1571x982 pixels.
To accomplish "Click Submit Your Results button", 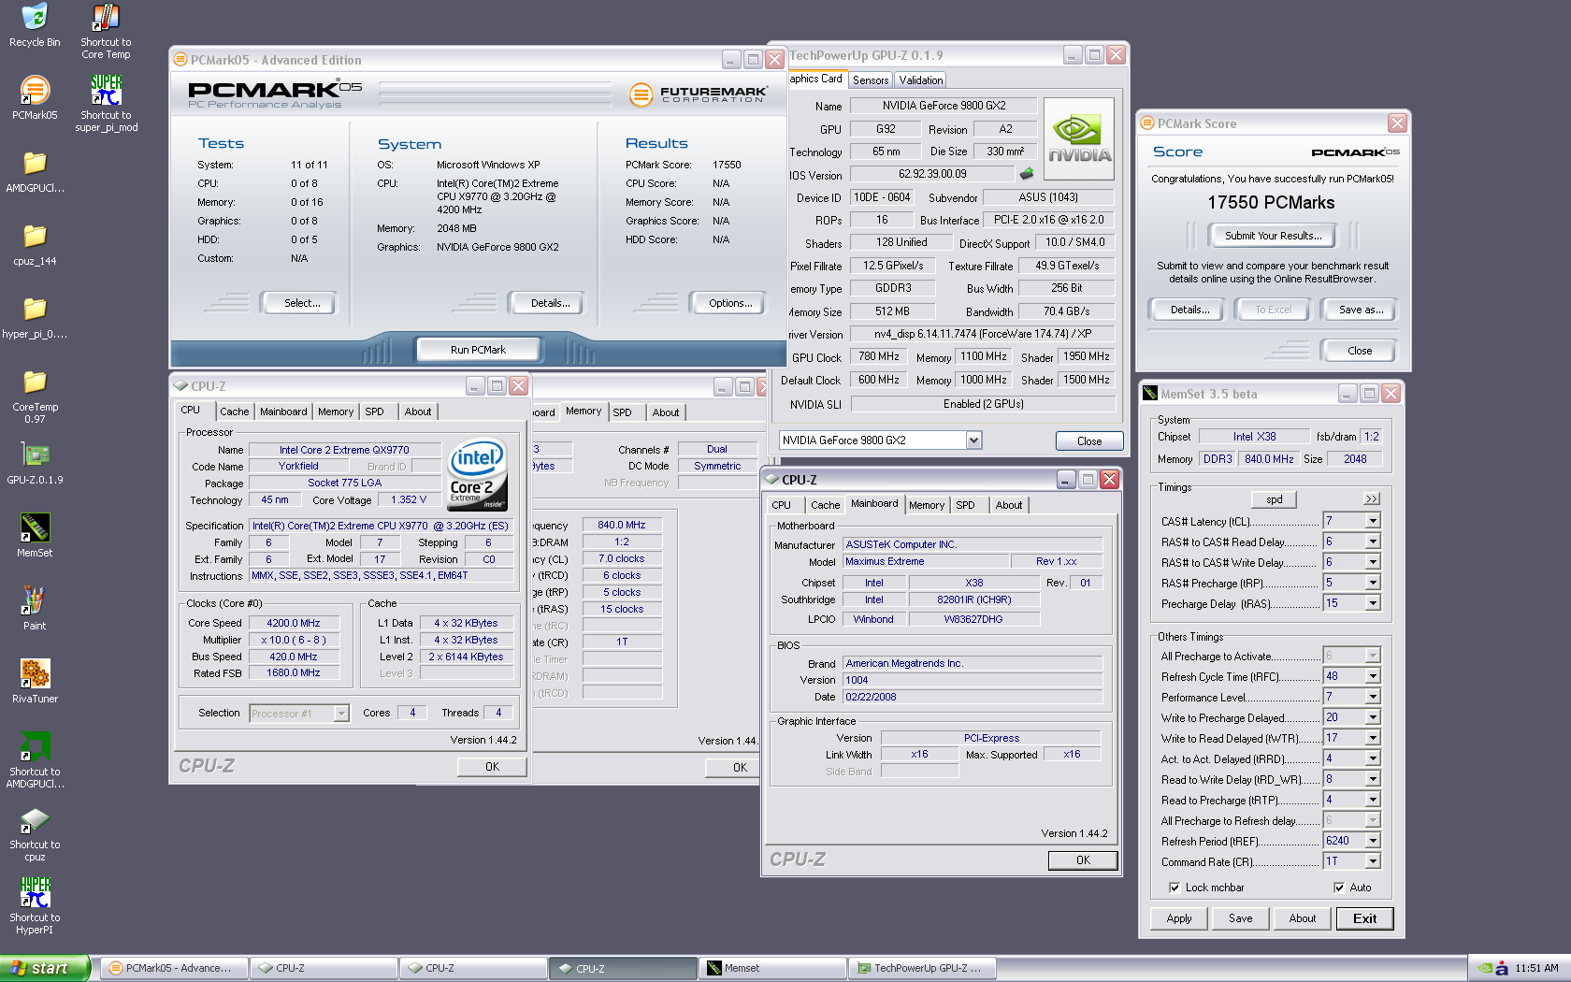I will tap(1273, 236).
